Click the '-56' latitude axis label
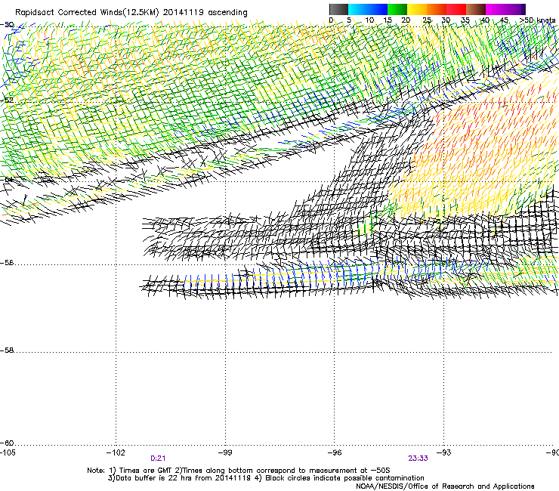Viewport: 559px width, 491px height. pyautogui.click(x=7, y=263)
